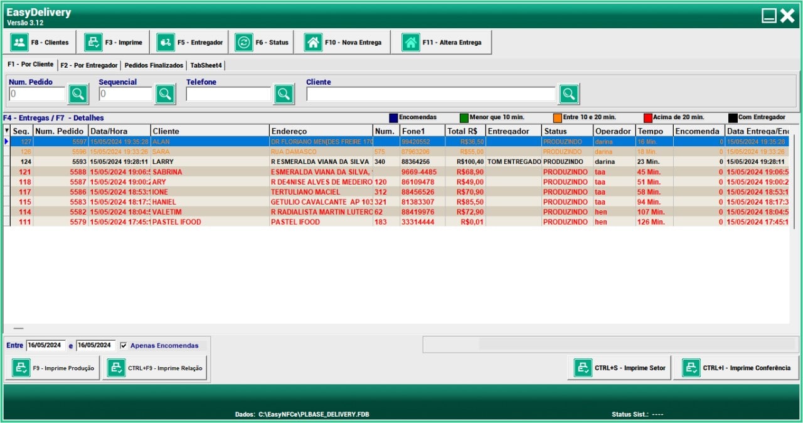Click the 126 Min. time cell

tap(654, 222)
